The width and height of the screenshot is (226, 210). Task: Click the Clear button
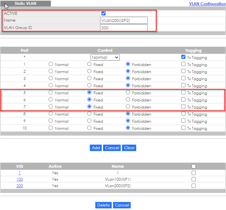(x=129, y=148)
